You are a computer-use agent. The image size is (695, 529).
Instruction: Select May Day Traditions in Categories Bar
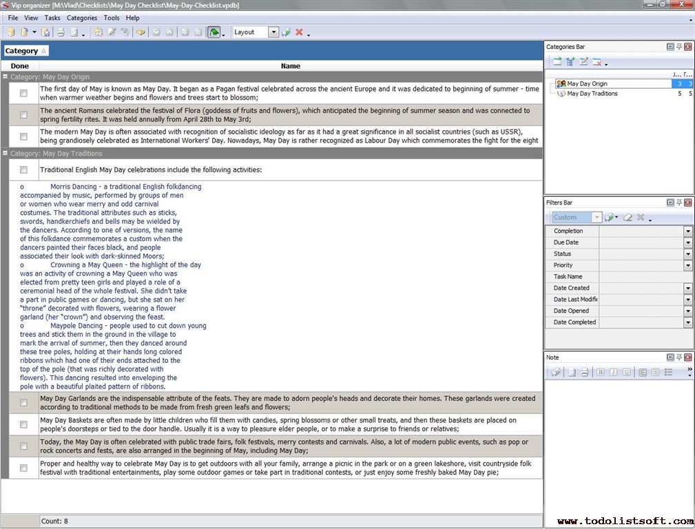pyautogui.click(x=592, y=94)
